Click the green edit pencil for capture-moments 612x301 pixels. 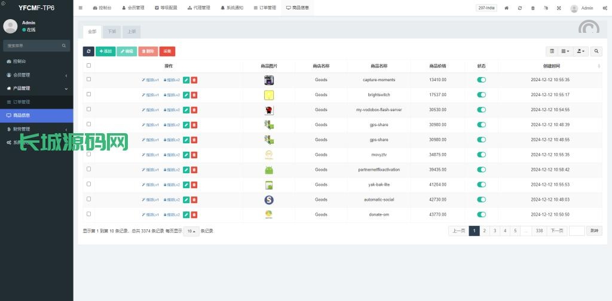pyautogui.click(x=186, y=79)
